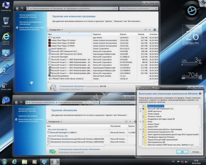Go back in Programs and Features window

[x=17, y=8]
